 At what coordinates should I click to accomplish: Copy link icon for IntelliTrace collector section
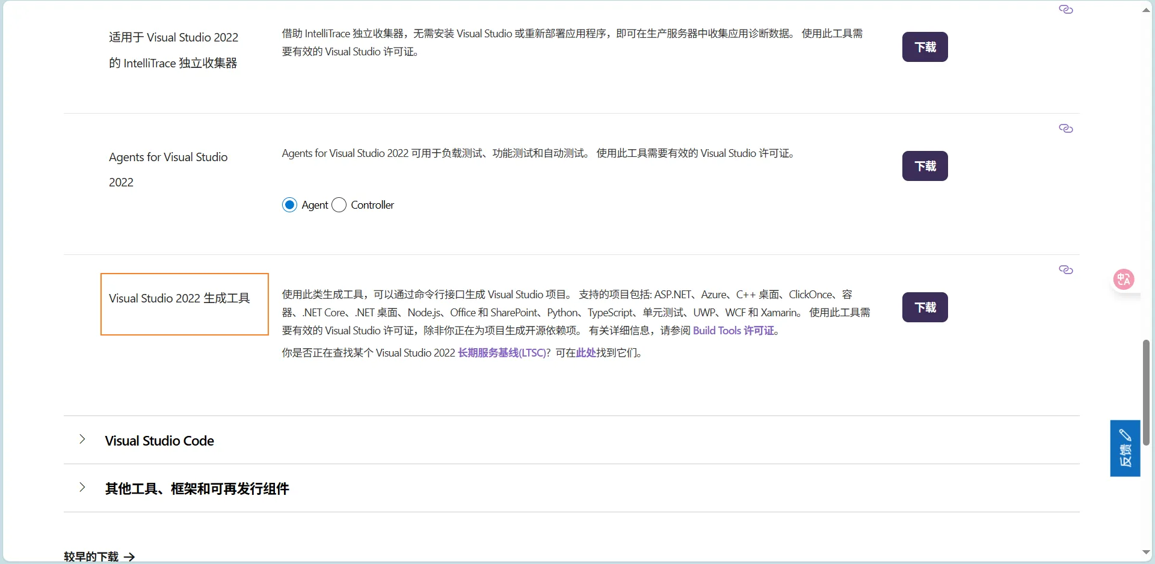(x=1065, y=10)
